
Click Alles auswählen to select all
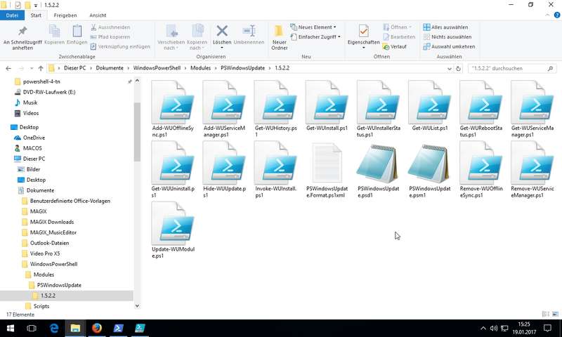pos(445,27)
